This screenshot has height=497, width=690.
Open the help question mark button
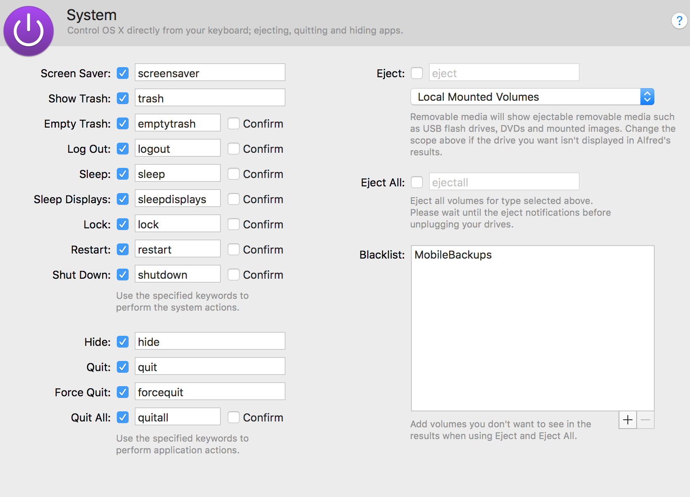click(x=679, y=21)
